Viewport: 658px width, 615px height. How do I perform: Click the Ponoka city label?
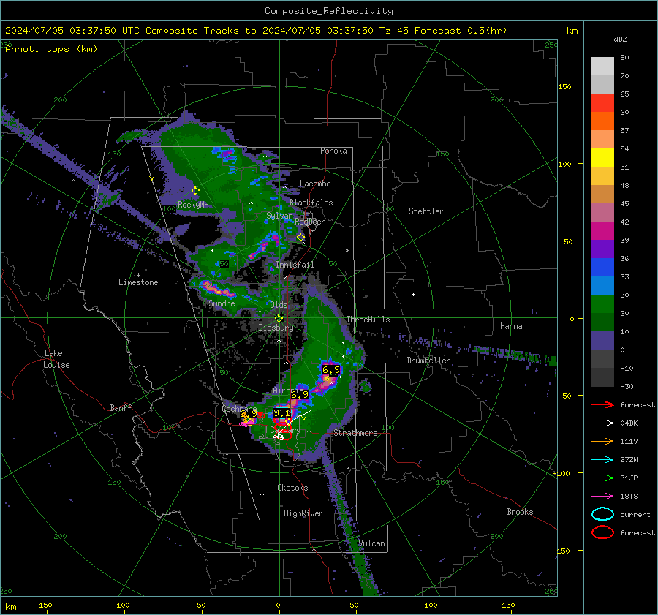[x=333, y=151]
